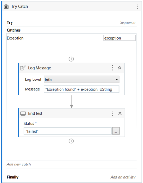Open the Log Level dropdown

pos(81,80)
